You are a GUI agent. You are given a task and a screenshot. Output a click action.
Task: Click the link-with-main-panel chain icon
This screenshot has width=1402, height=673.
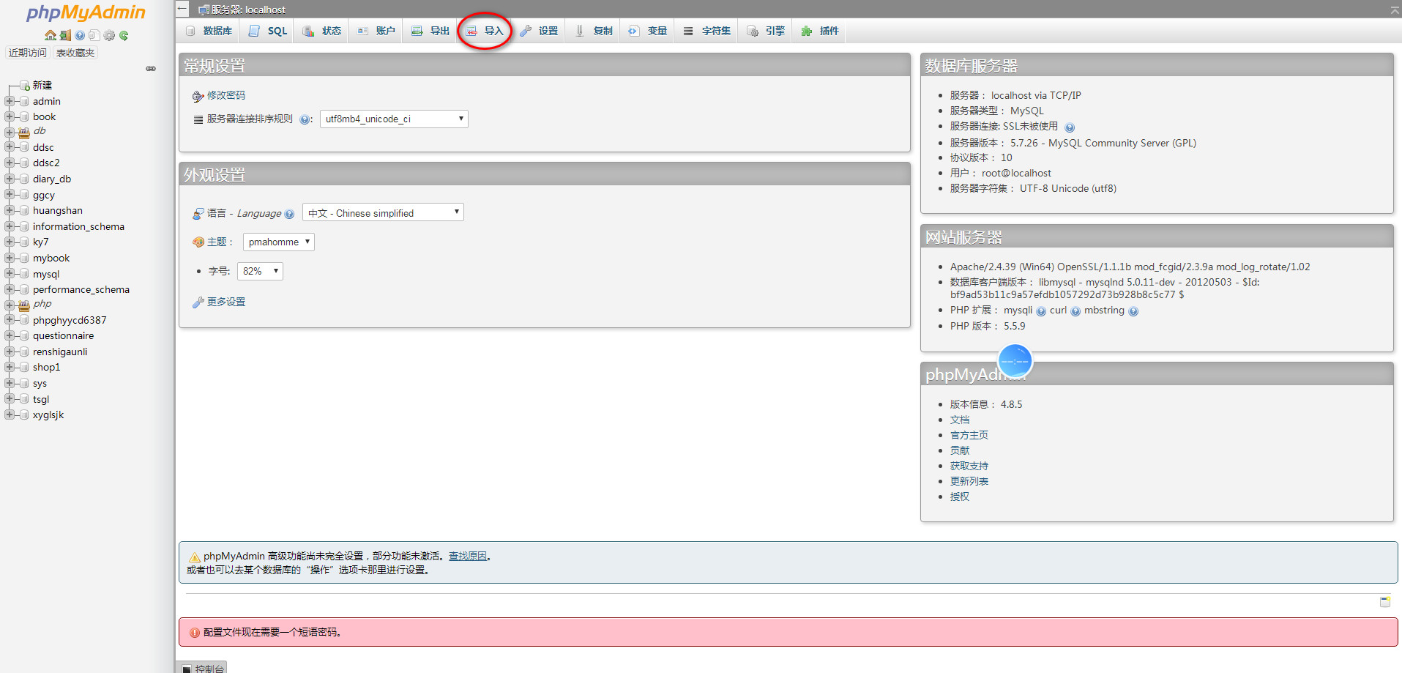coord(151,69)
